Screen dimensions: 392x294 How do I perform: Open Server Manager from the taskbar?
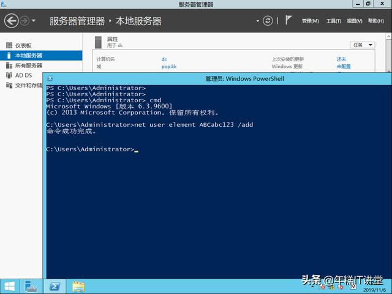(x=31, y=287)
